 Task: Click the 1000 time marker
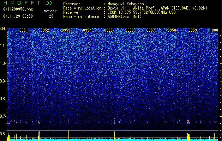click(x=214, y=30)
